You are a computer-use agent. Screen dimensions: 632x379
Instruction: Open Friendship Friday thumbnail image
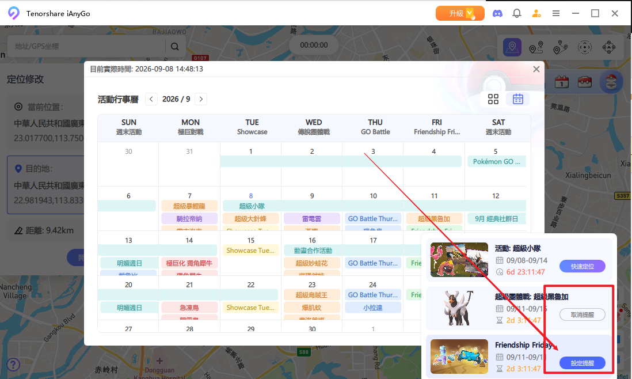(459, 357)
